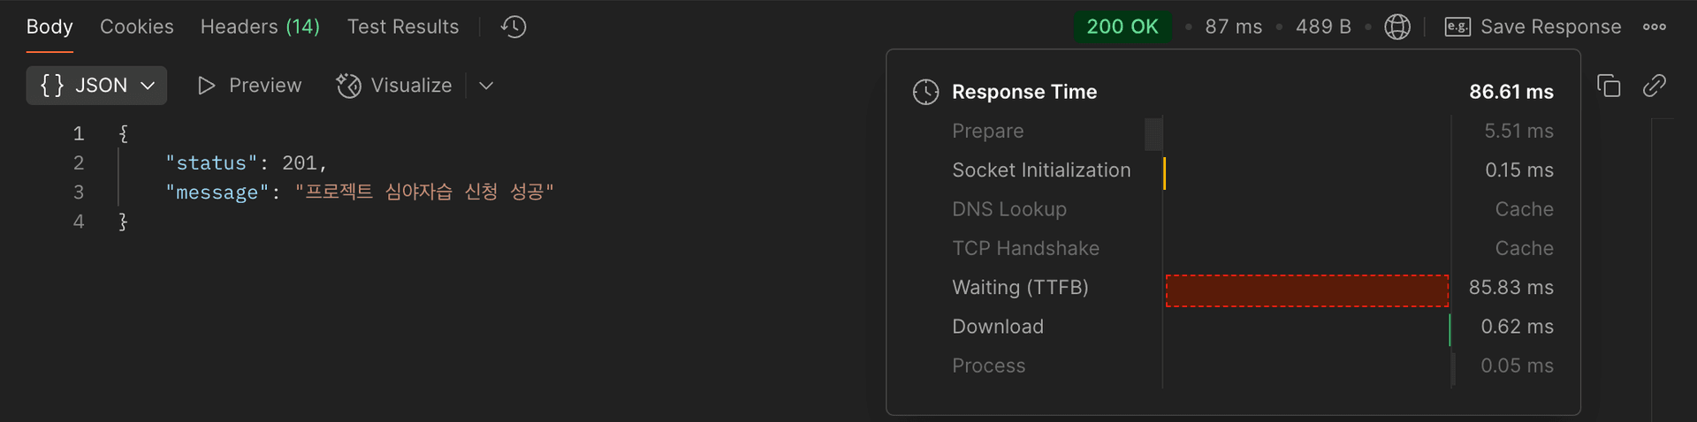Open the three-dot more options menu

tap(1655, 27)
